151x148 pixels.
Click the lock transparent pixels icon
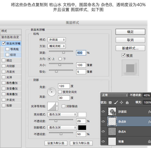pyautogui.click(x=110, y=102)
